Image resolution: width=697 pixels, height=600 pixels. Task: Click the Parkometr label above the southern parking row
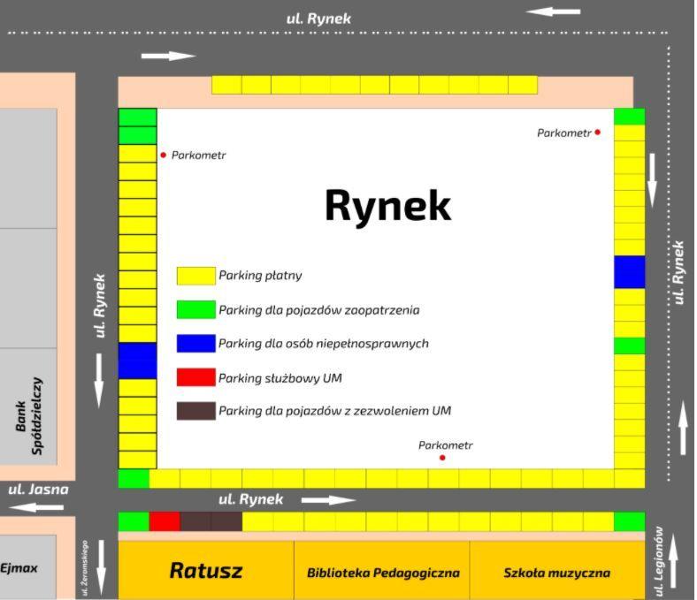(446, 445)
